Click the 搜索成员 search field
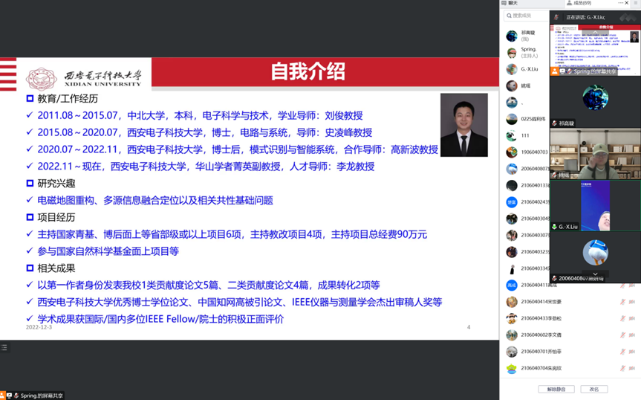The image size is (641, 400). tap(524, 16)
